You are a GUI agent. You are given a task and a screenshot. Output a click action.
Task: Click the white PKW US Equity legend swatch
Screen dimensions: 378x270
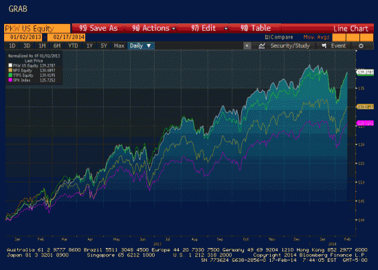click(10, 65)
